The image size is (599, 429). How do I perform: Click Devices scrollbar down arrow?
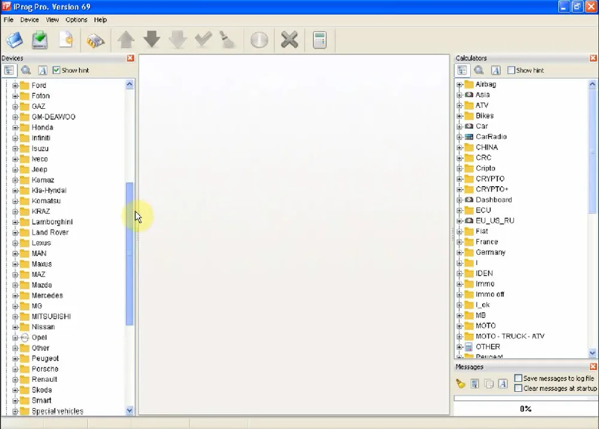(129, 410)
